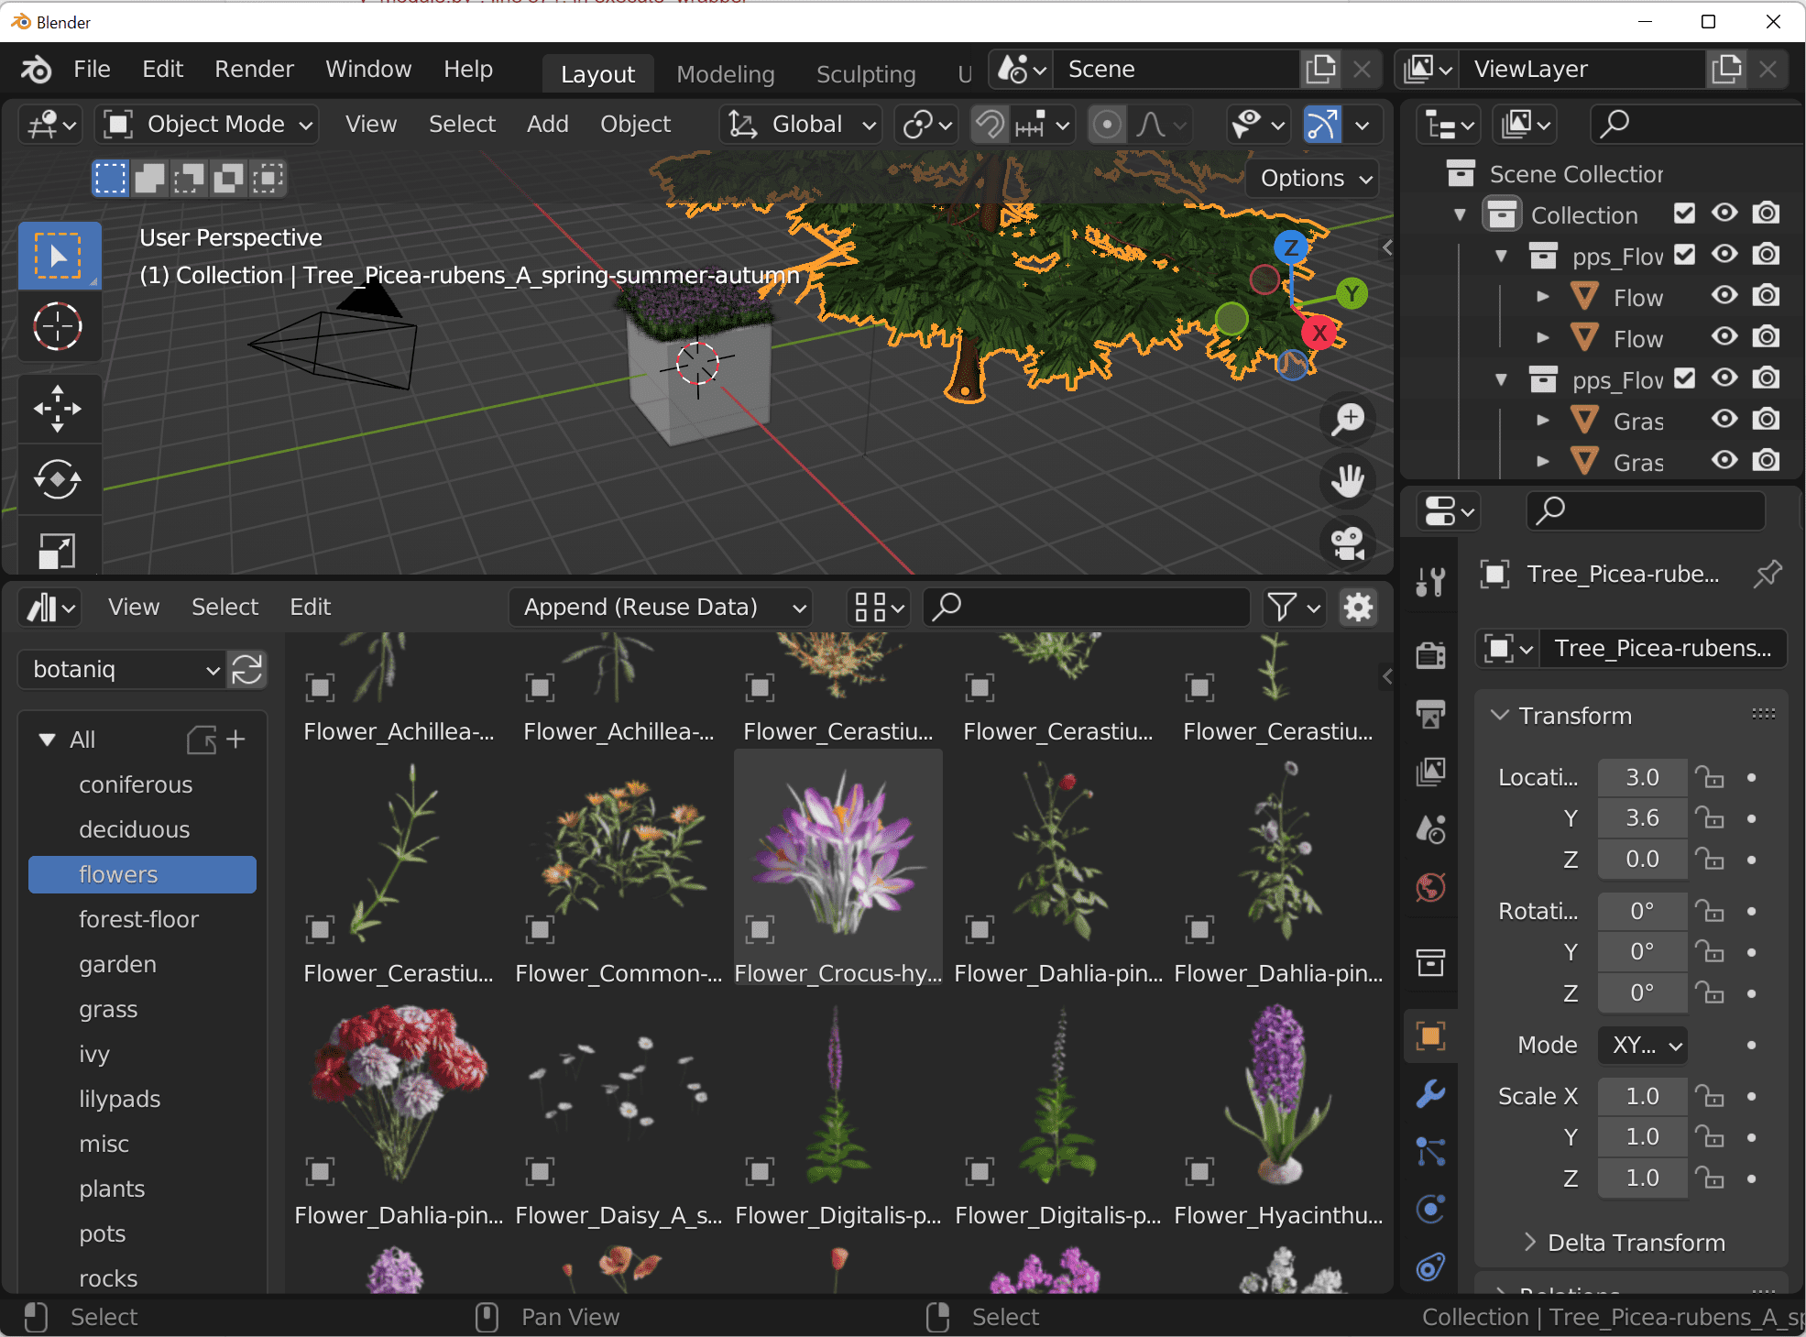This screenshot has height=1337, width=1806.
Task: Collapse the All catalog tree
Action: [47, 740]
